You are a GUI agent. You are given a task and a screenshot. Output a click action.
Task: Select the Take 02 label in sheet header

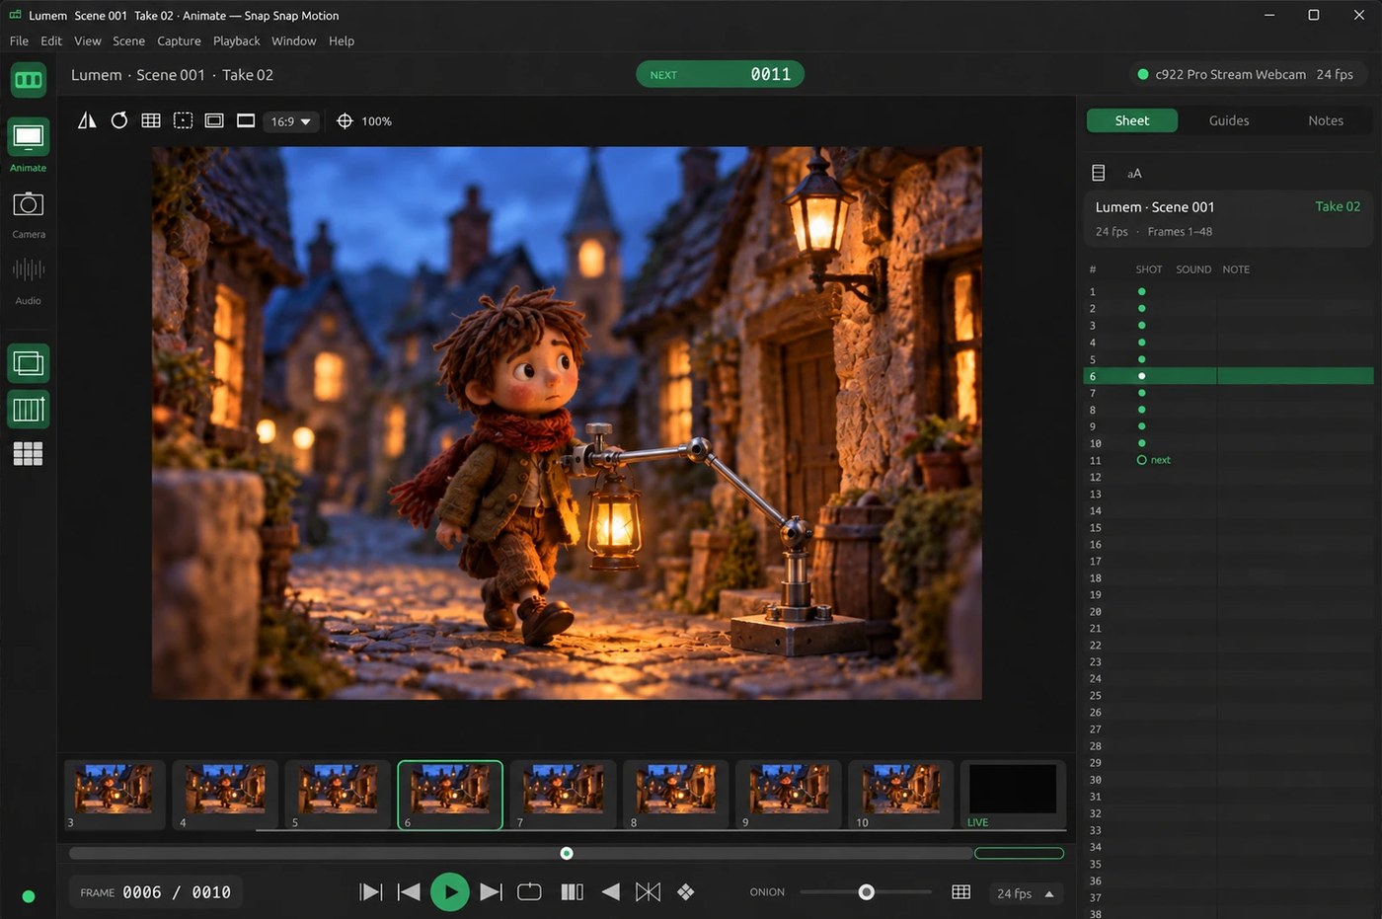click(x=1338, y=206)
